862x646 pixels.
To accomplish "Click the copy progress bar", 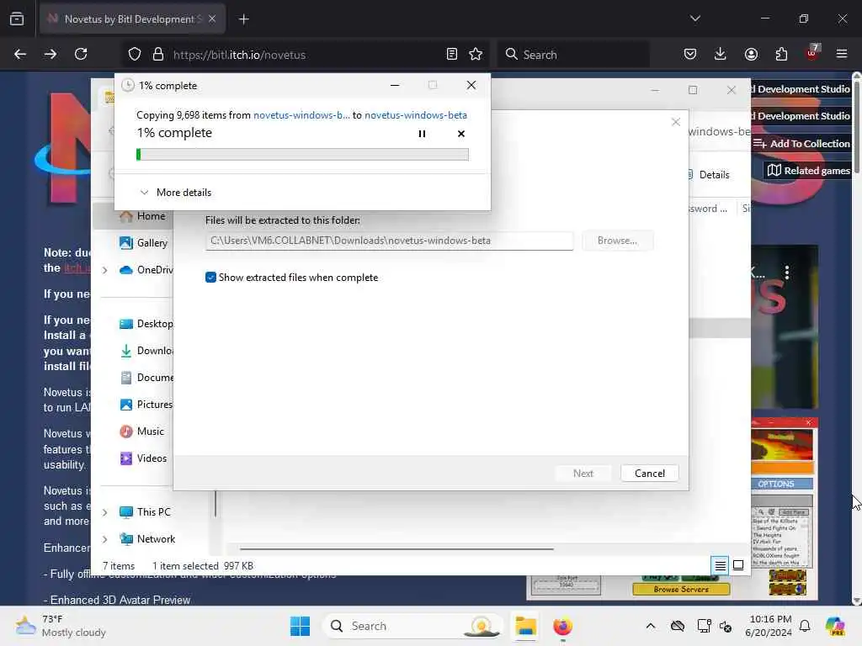I will (302, 155).
